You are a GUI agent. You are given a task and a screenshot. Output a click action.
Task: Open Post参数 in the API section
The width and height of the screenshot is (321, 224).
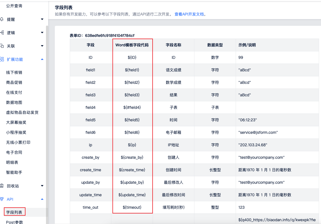(14, 222)
